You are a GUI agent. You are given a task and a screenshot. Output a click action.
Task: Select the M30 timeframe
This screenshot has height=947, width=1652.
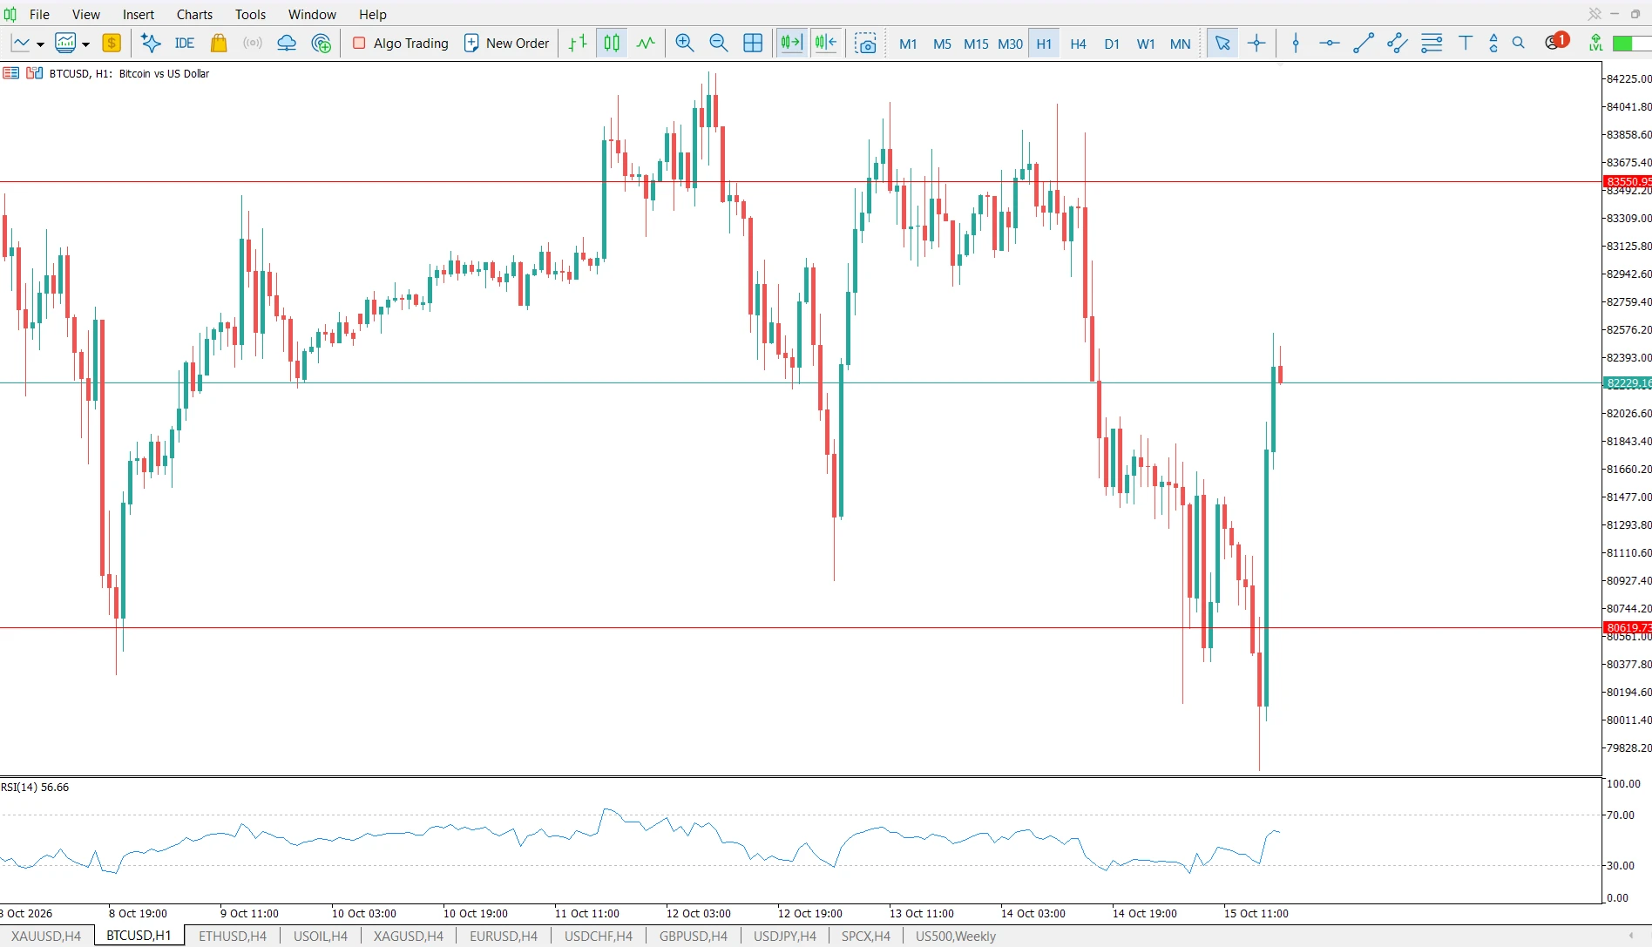click(1010, 44)
